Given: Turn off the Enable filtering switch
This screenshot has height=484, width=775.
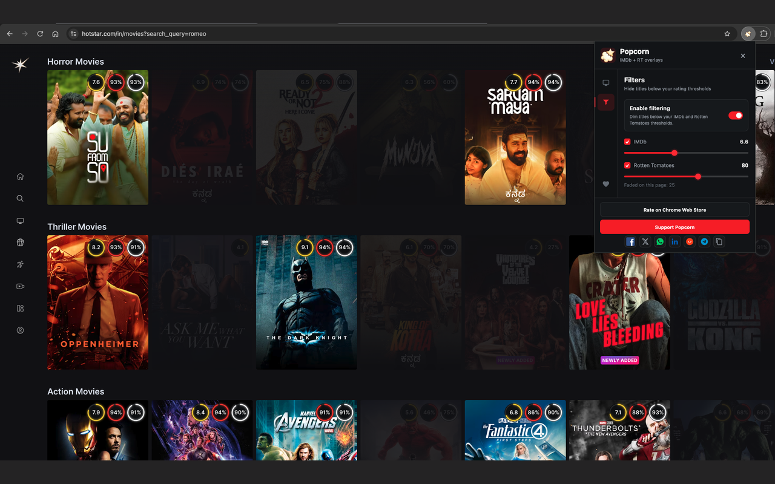Looking at the screenshot, I should click(x=736, y=116).
